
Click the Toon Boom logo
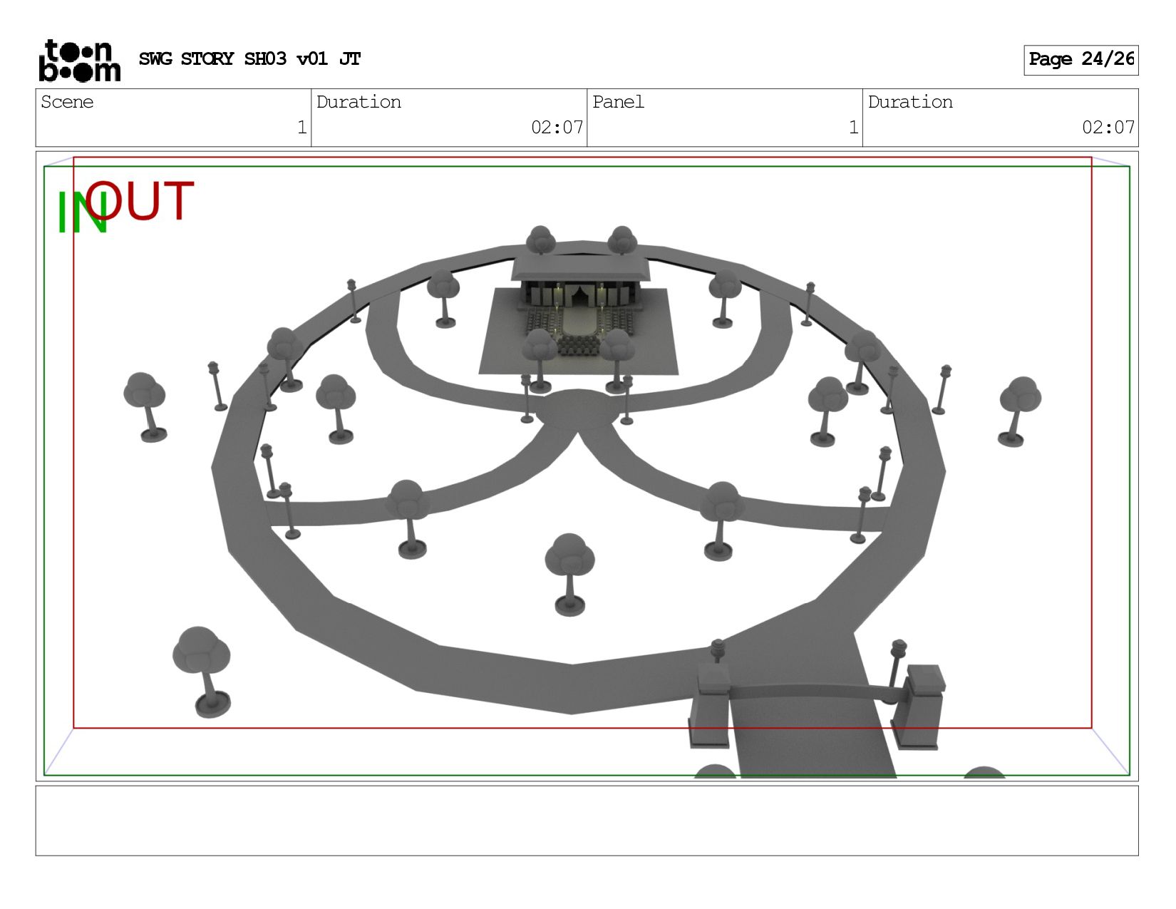click(79, 61)
